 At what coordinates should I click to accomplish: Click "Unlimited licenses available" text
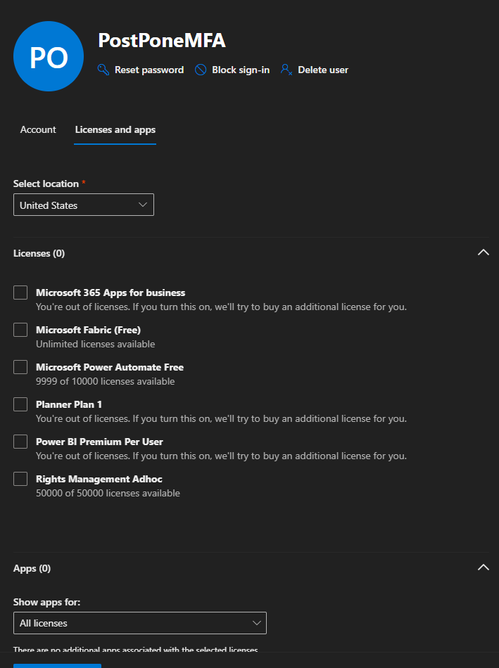coord(96,344)
